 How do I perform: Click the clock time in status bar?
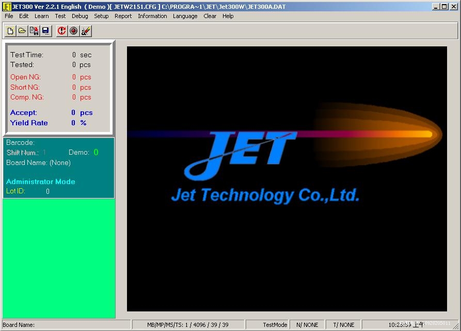tap(406, 324)
